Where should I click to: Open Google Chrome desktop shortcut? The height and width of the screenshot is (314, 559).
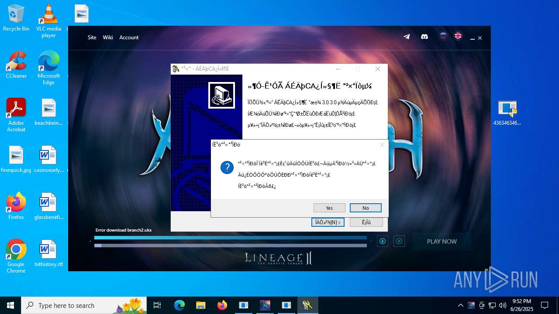tap(16, 256)
